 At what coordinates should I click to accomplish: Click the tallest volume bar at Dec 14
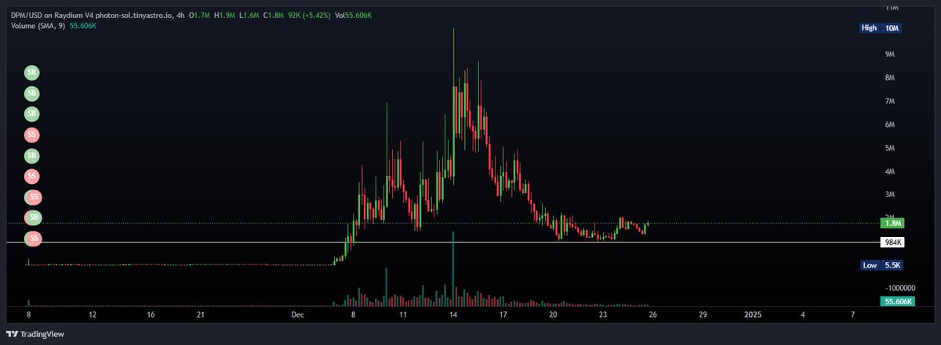point(453,268)
